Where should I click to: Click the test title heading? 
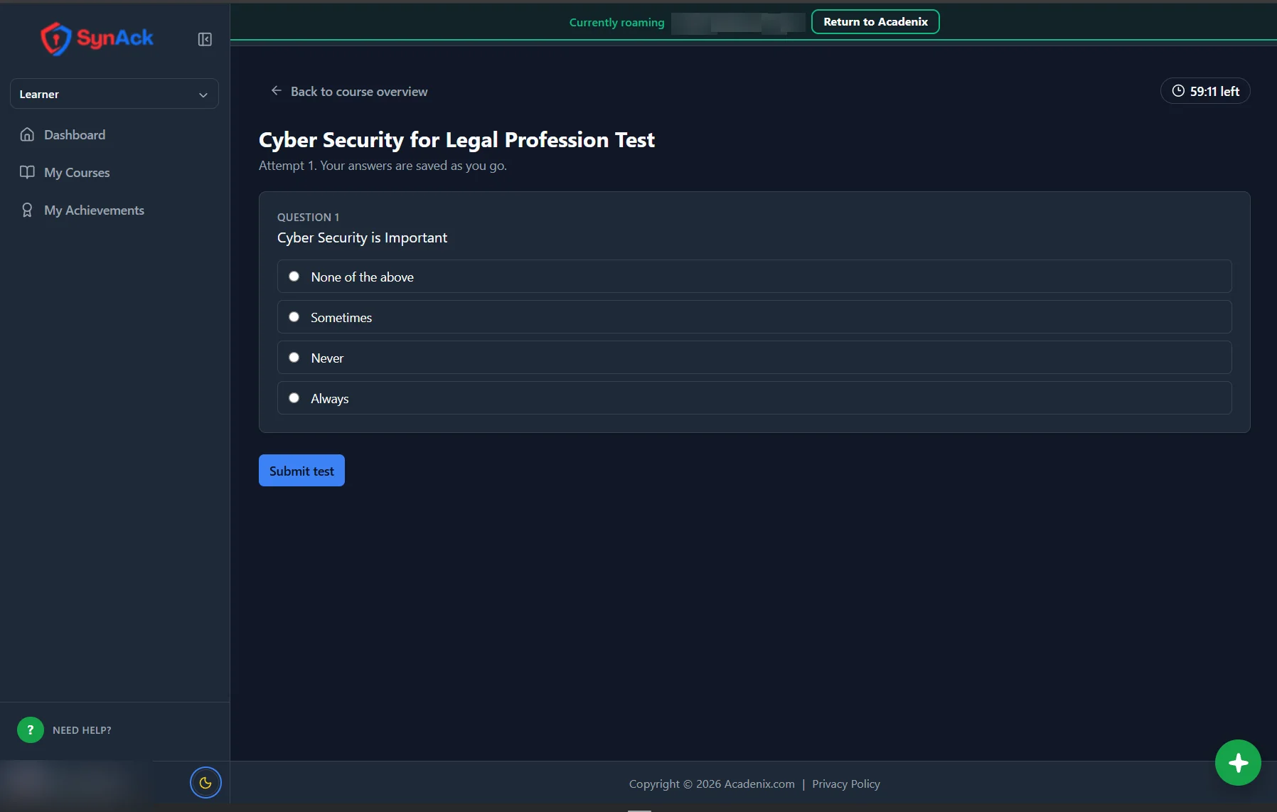tap(456, 139)
